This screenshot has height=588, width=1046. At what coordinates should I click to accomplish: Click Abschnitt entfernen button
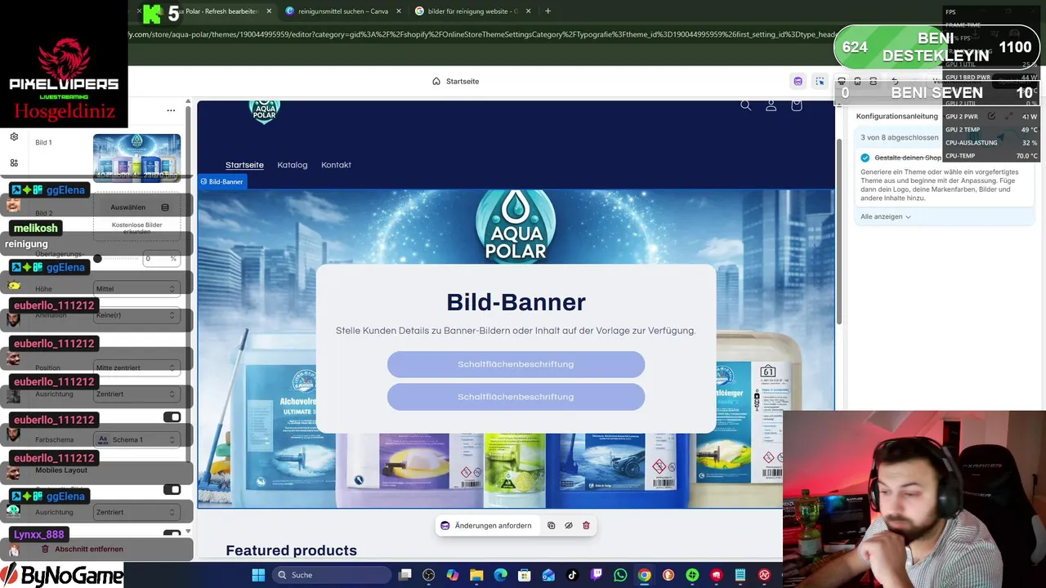pos(83,549)
